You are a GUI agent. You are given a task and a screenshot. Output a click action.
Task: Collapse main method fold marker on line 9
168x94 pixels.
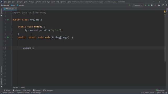(x=11, y=37)
